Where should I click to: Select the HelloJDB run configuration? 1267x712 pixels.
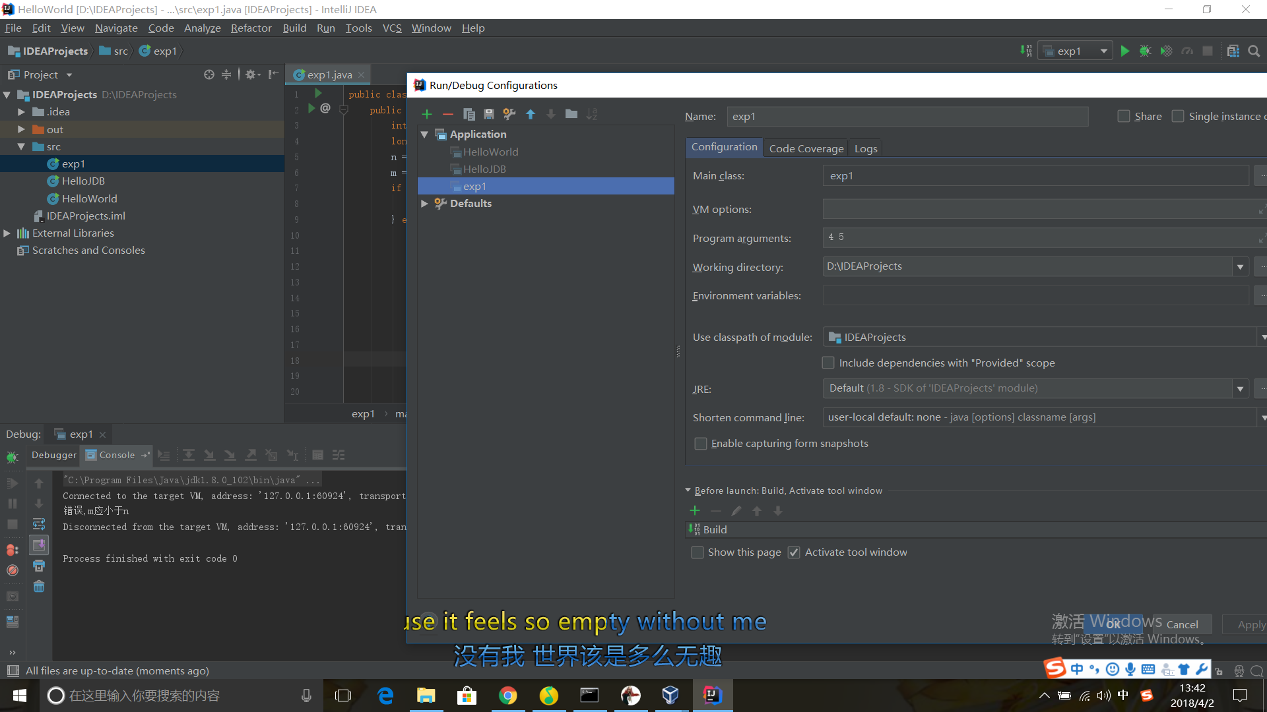click(x=484, y=169)
